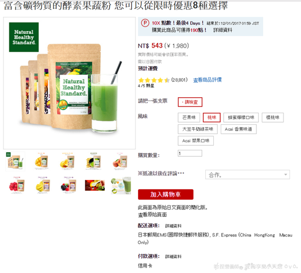Open 詳細資料 next to 配送選項
The image size is (301, 273).
point(173,226)
